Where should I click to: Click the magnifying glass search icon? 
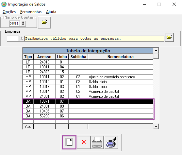pyautogui.click(x=111, y=142)
